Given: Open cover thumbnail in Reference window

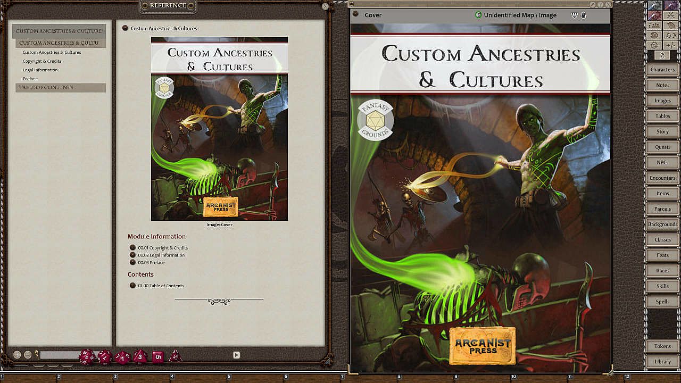Looking at the screenshot, I should (219, 129).
